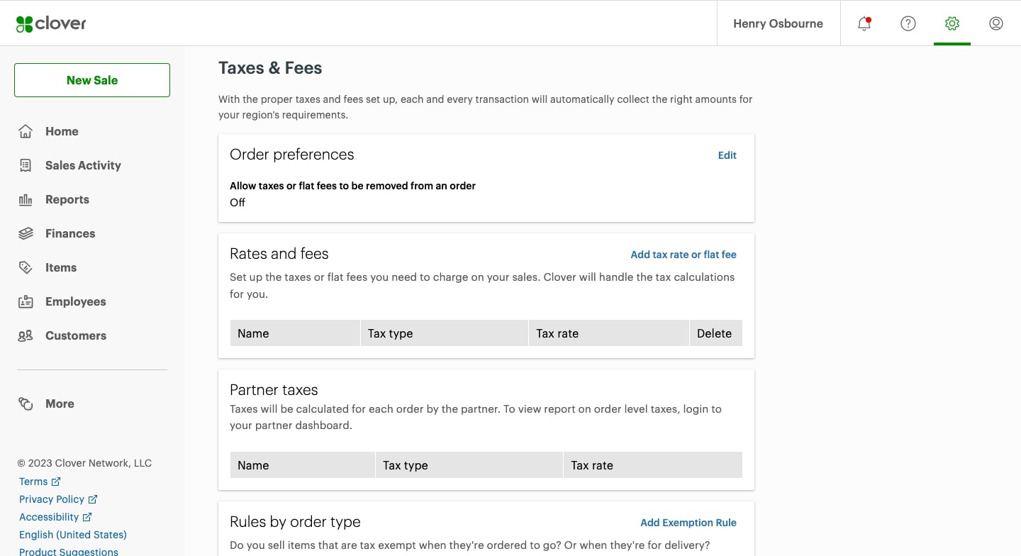1021x556 pixels.
Task: Start a New Sale
Action: coord(92,80)
